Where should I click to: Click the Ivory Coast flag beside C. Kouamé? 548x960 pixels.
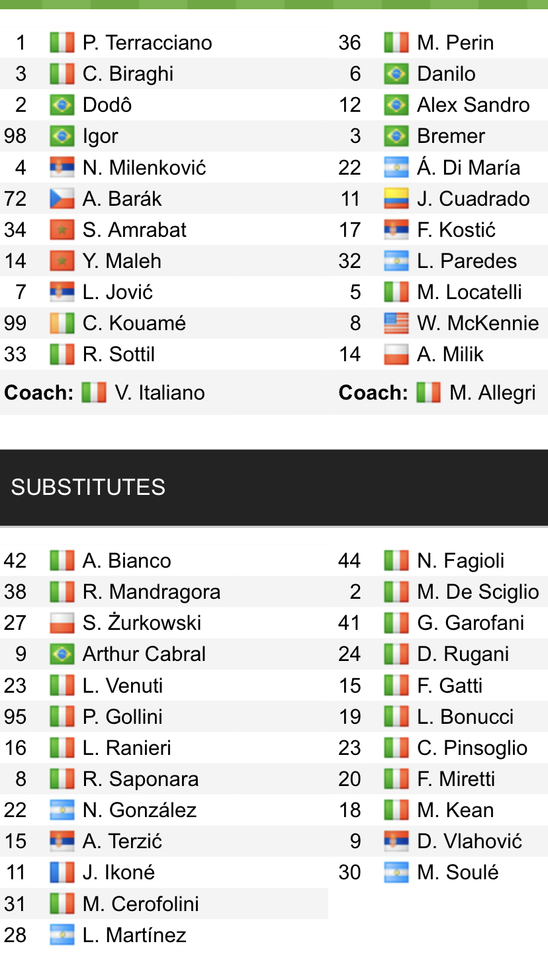62,323
